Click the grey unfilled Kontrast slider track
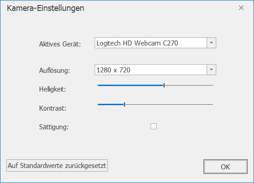The height and width of the screenshot is (183, 254). point(169,104)
